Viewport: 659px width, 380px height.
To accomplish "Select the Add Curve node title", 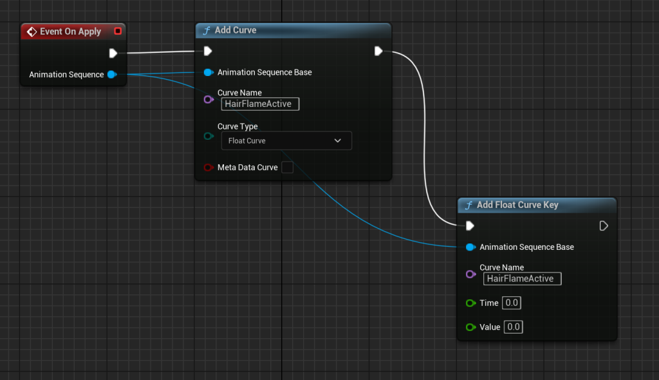I will coord(236,30).
